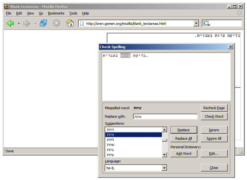Screen dimensions: 247x180
Task: Open the View menu
Action: point(30,13)
